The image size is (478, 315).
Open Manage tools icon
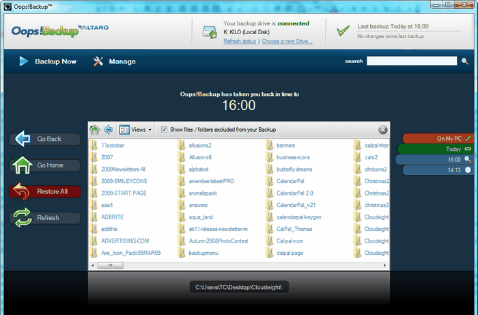coord(98,61)
